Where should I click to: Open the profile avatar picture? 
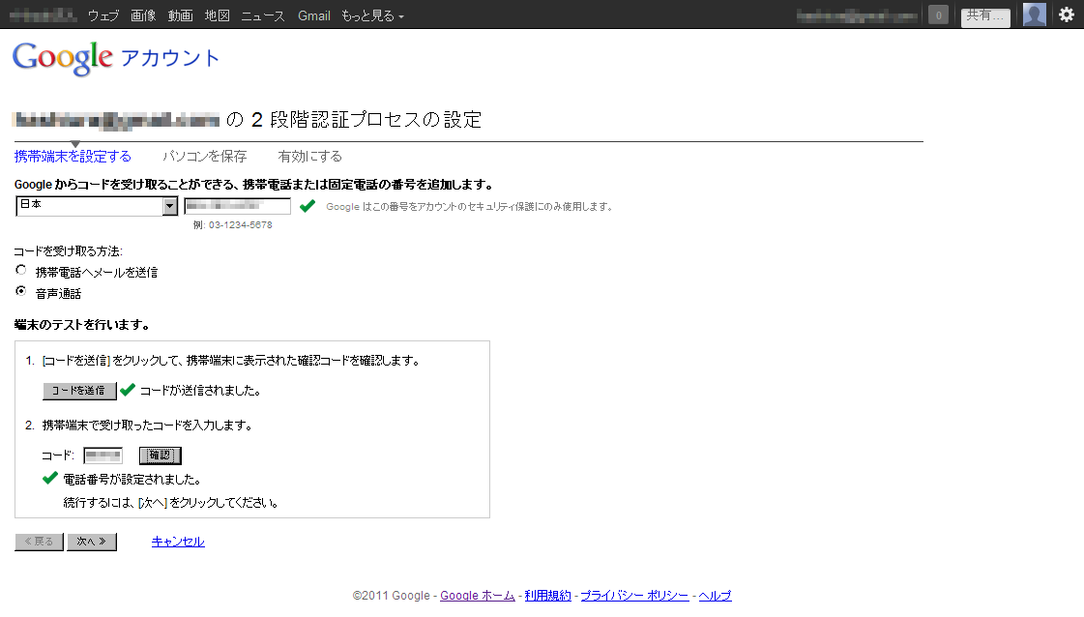tap(1034, 15)
